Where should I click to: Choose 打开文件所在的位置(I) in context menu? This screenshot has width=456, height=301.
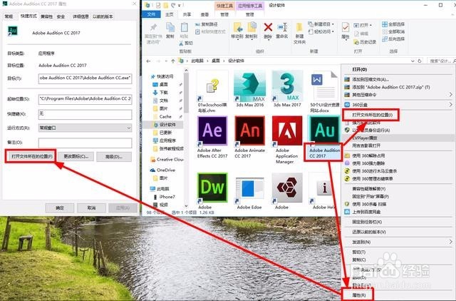(370, 115)
